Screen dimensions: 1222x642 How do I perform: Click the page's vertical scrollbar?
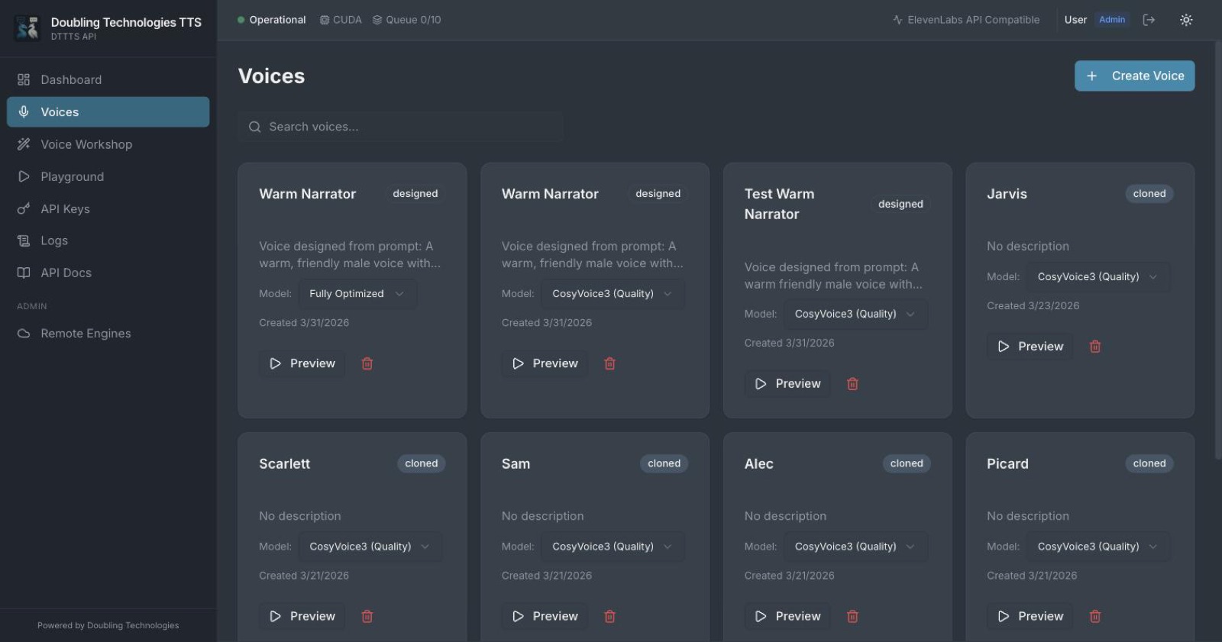(1217, 252)
